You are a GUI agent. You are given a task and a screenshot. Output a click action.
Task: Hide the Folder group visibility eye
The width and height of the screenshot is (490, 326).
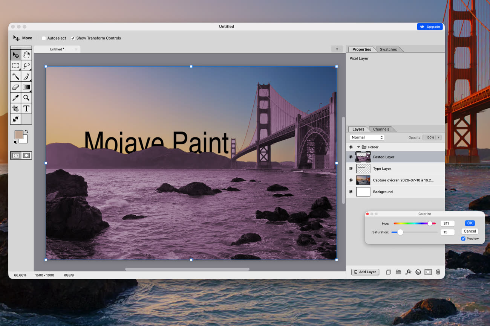(x=351, y=147)
